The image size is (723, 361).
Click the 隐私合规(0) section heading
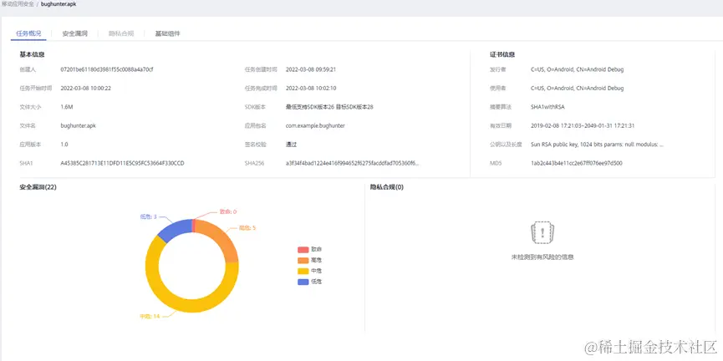click(x=387, y=187)
